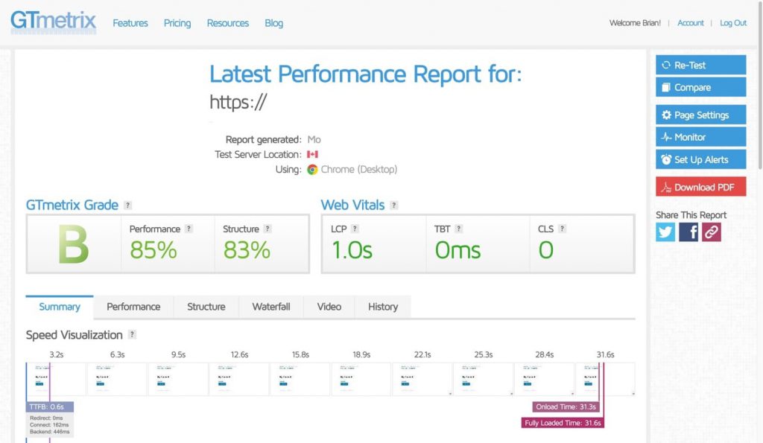Open help icon beside Web Vitals
The width and height of the screenshot is (763, 443).
point(394,205)
